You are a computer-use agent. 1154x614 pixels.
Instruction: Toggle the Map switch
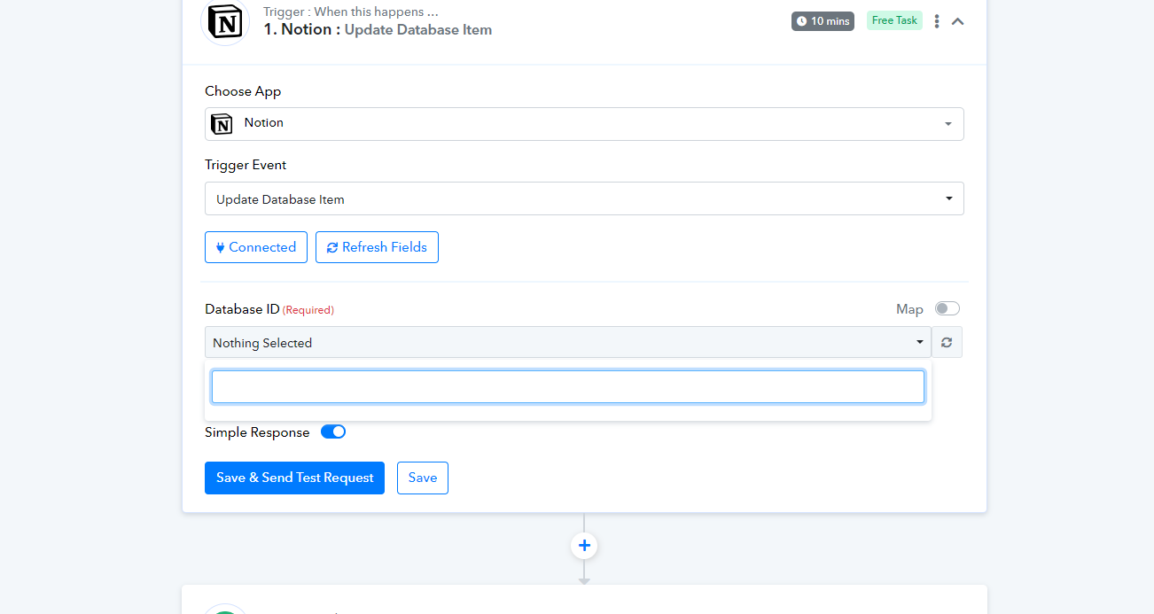click(x=947, y=308)
